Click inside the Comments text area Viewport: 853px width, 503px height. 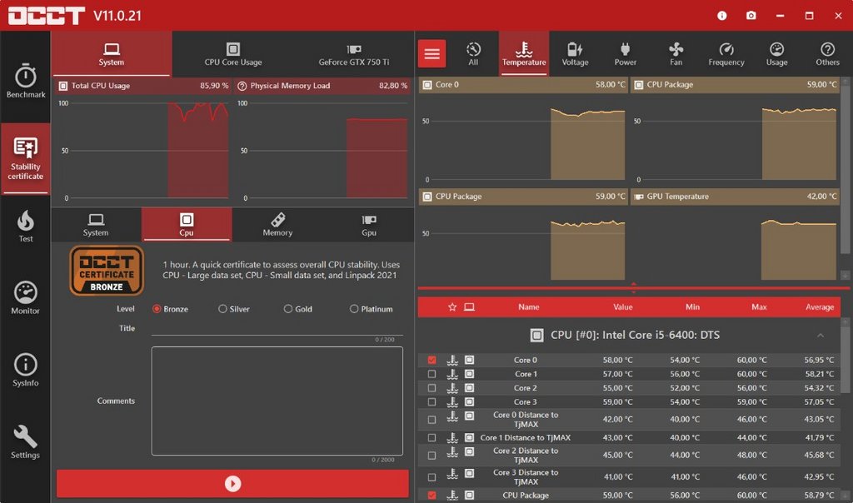277,401
